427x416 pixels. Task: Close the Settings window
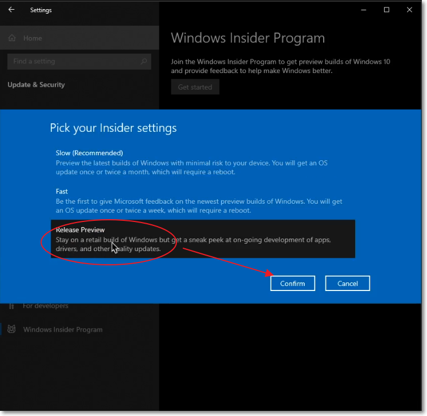[x=409, y=10]
